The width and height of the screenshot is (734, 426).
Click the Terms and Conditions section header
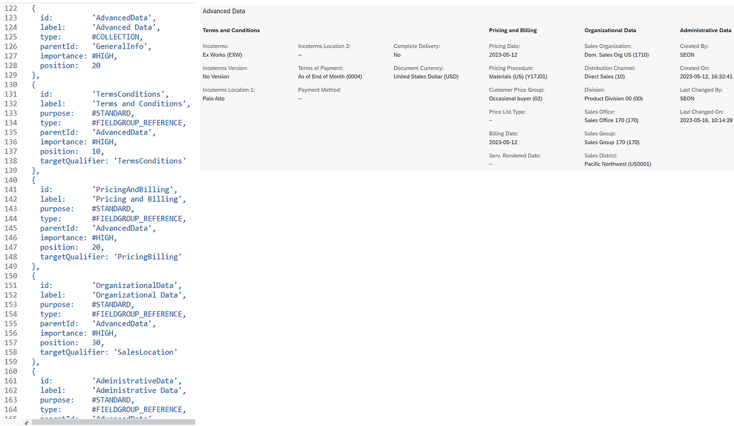point(231,30)
